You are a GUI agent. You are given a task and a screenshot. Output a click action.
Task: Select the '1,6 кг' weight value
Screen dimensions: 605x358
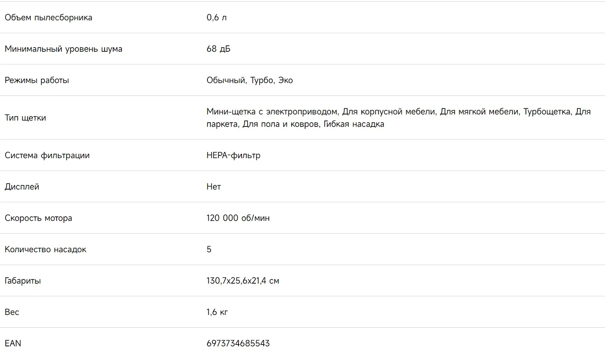217,312
